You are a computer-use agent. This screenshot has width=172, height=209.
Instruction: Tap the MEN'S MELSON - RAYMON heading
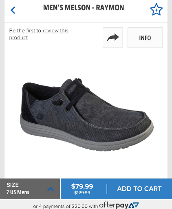(x=84, y=8)
